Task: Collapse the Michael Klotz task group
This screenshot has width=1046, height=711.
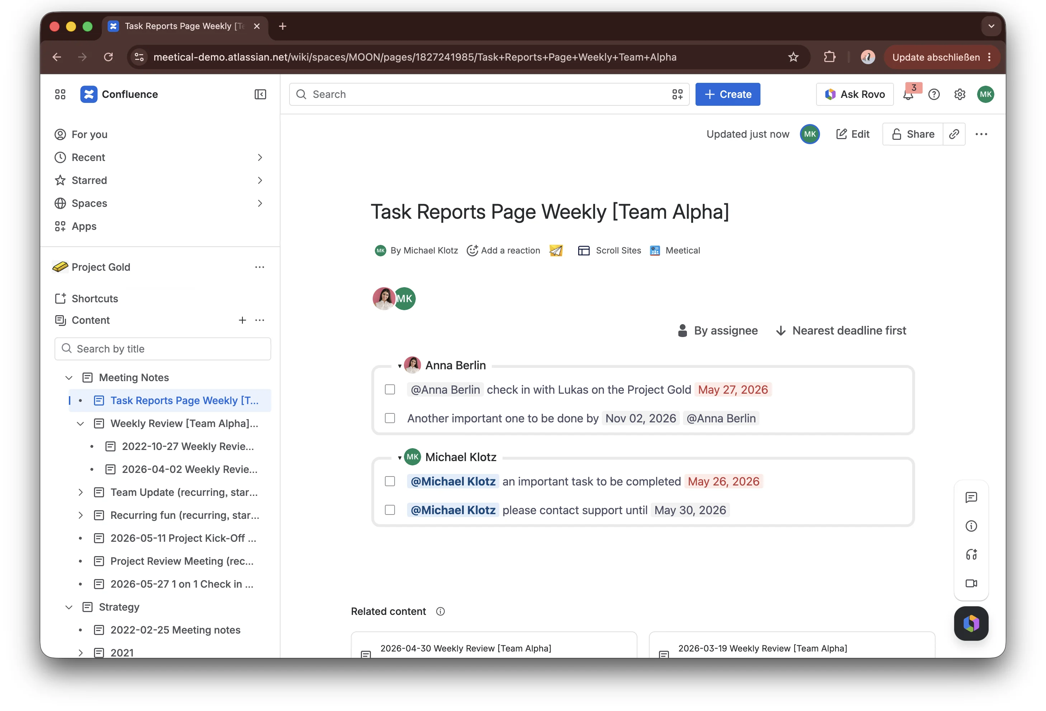Action: tap(399, 458)
